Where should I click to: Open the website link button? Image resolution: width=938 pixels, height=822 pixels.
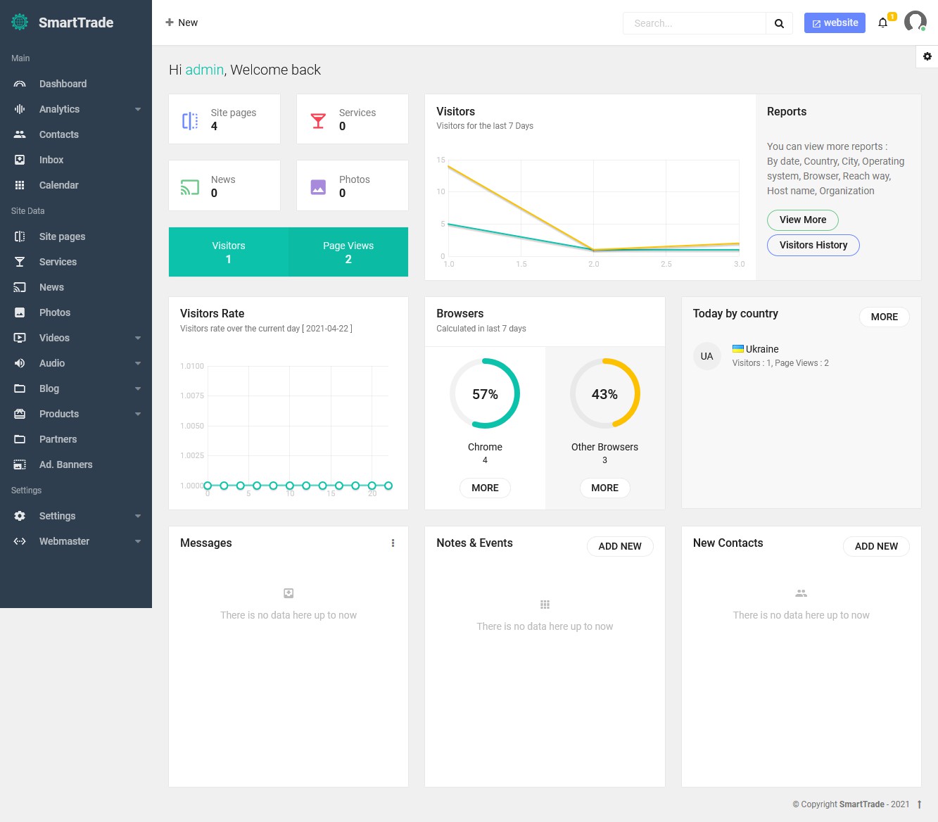point(835,23)
